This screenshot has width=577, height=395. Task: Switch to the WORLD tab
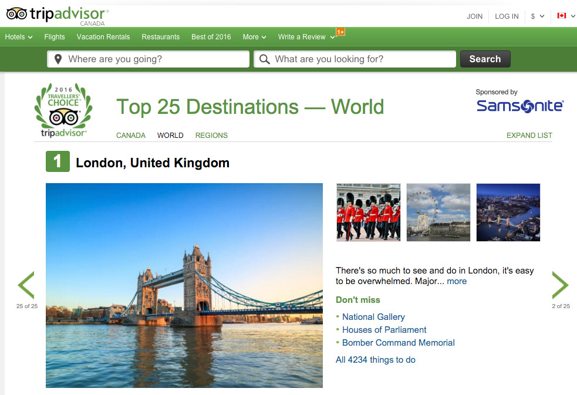[x=170, y=136]
